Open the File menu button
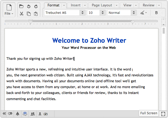Viewport: 168px width, 118px height. [x=9, y=10]
